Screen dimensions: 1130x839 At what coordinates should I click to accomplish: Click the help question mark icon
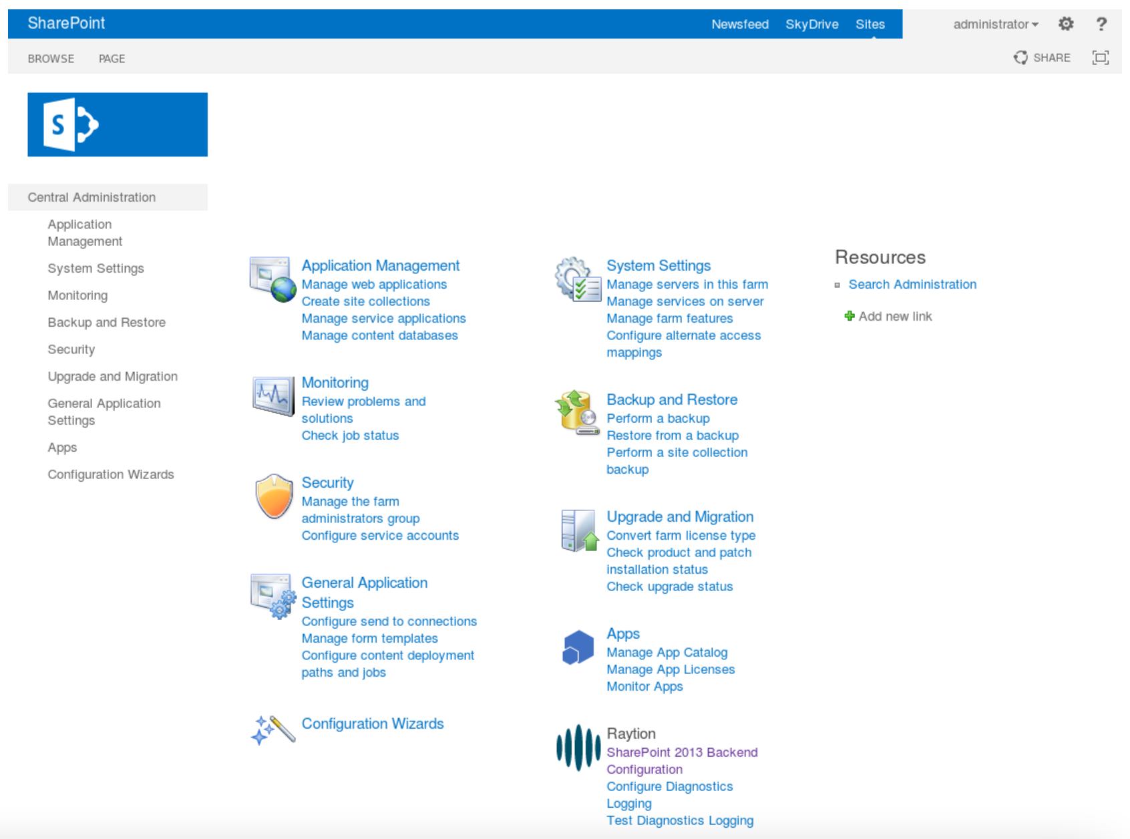pyautogui.click(x=1101, y=24)
